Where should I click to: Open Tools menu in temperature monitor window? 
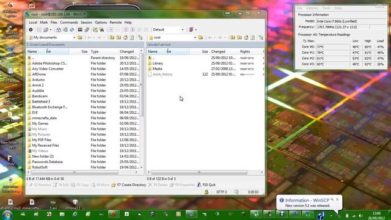(326, 8)
